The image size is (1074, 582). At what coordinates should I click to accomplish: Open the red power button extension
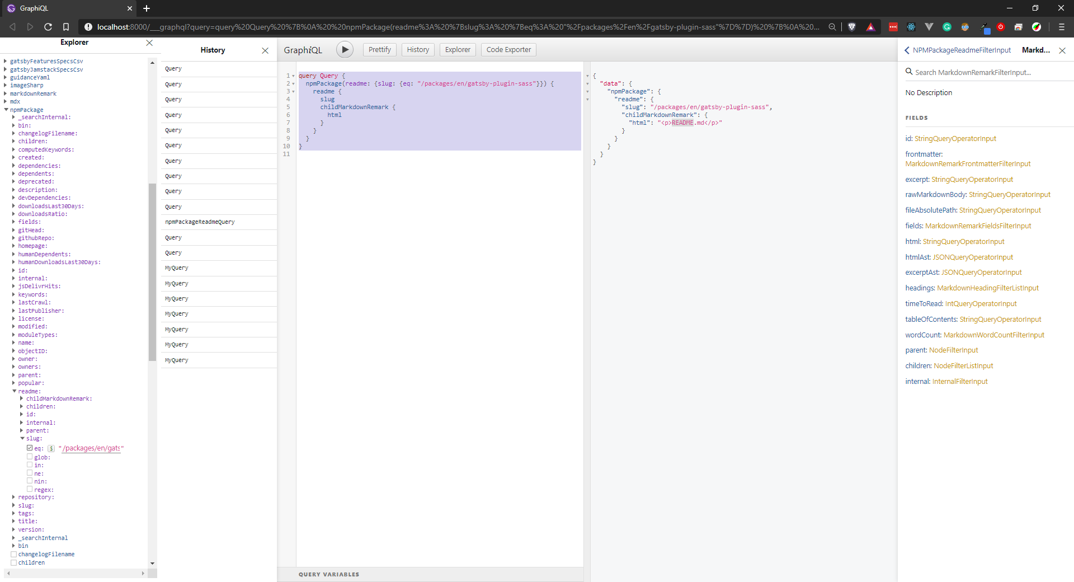1001,27
